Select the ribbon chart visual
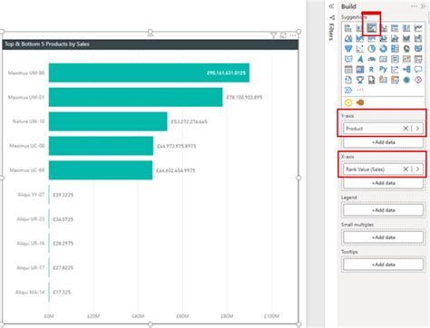Screen dimensions: 430x328 tap(406, 38)
